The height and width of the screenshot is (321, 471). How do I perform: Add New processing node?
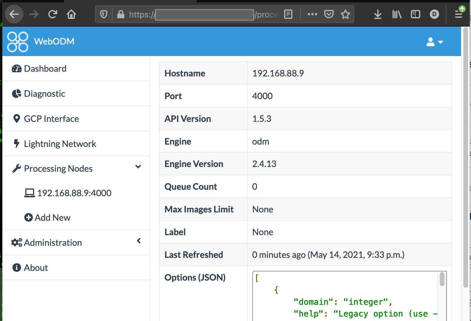point(52,218)
